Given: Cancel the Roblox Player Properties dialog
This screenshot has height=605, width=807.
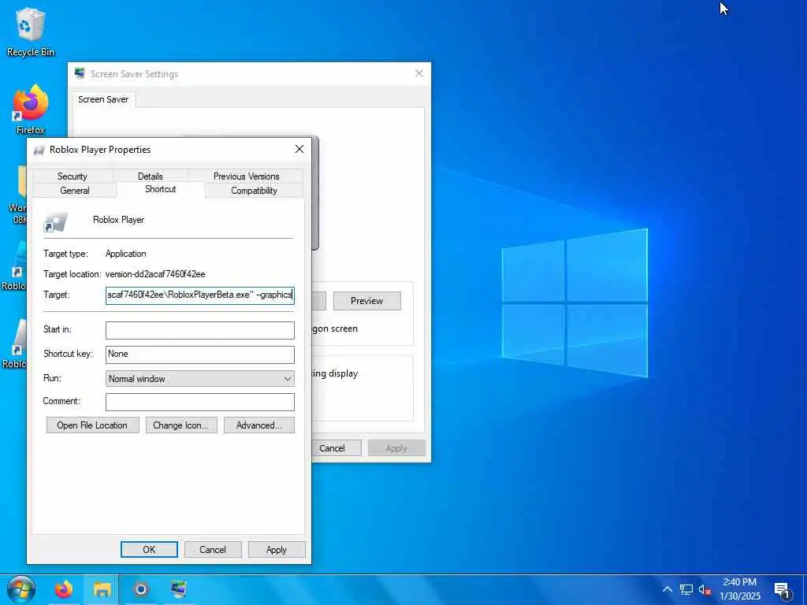Looking at the screenshot, I should (x=213, y=549).
